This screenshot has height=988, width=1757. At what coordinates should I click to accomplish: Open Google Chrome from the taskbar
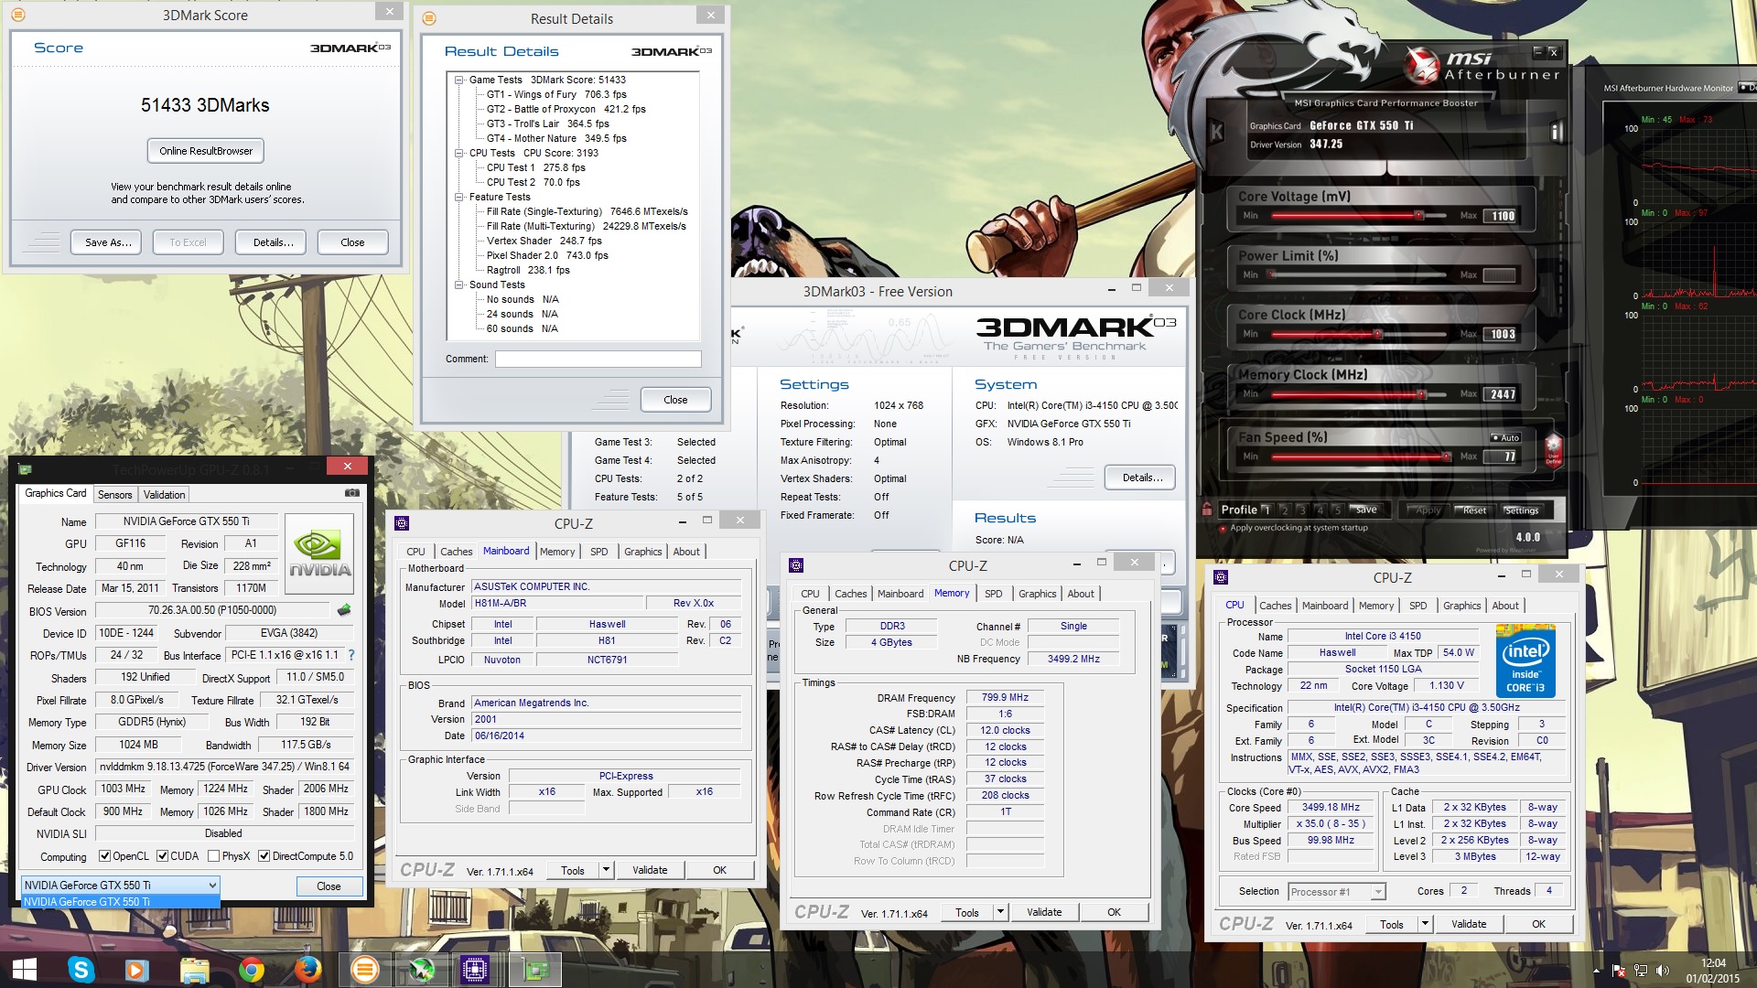[251, 969]
